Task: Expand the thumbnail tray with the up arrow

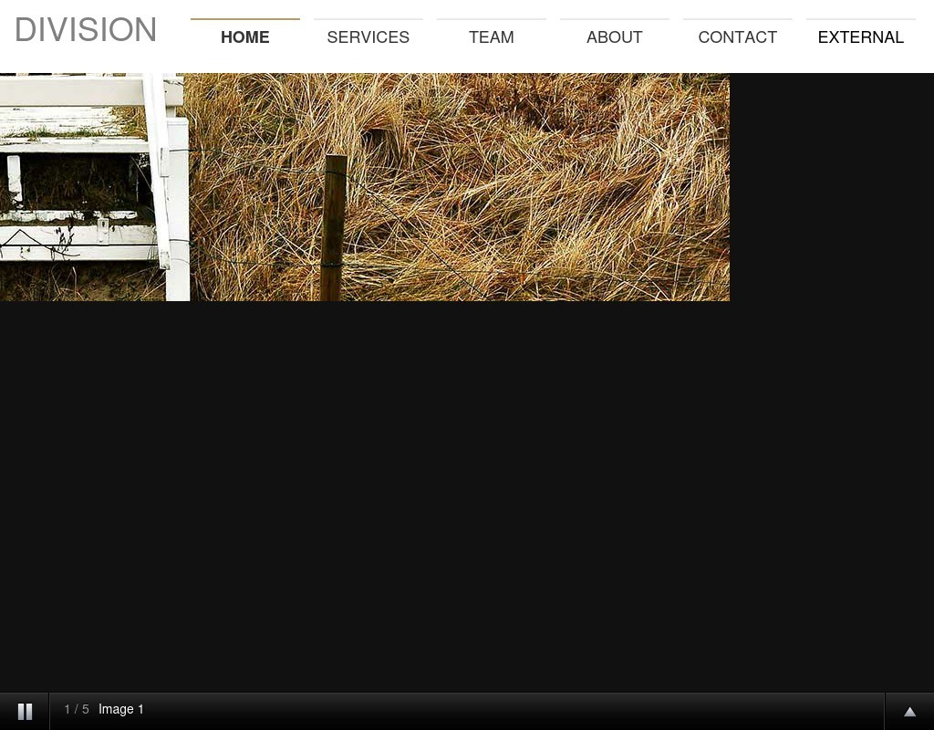Action: click(x=908, y=711)
